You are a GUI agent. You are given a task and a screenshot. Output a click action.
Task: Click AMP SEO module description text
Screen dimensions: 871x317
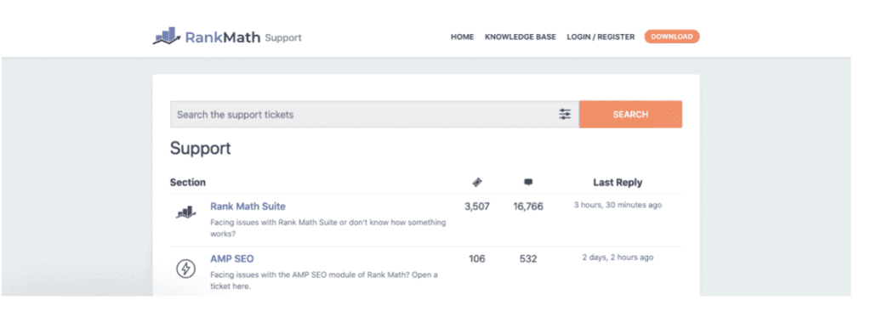[x=324, y=280]
